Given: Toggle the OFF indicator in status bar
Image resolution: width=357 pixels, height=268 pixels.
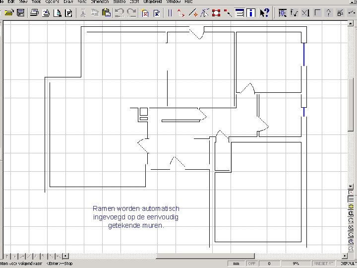Looking at the screenshot, I should pos(252,264).
